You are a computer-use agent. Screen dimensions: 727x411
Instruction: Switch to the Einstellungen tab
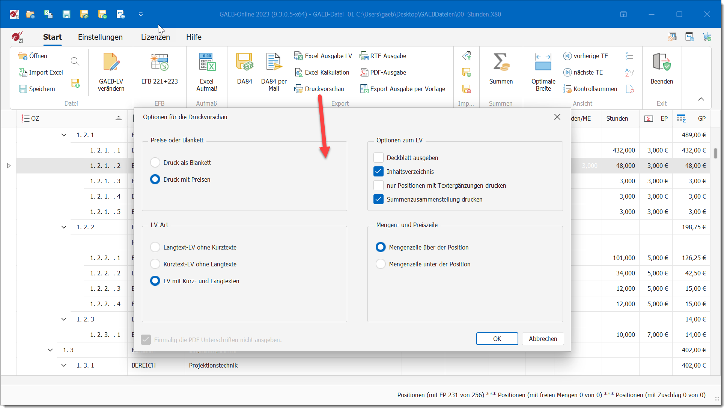tap(100, 37)
